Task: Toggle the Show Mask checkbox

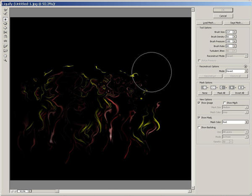Action: 199,118
